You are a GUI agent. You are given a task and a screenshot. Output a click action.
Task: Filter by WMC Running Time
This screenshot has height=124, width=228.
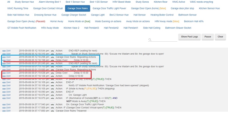[18, 9]
